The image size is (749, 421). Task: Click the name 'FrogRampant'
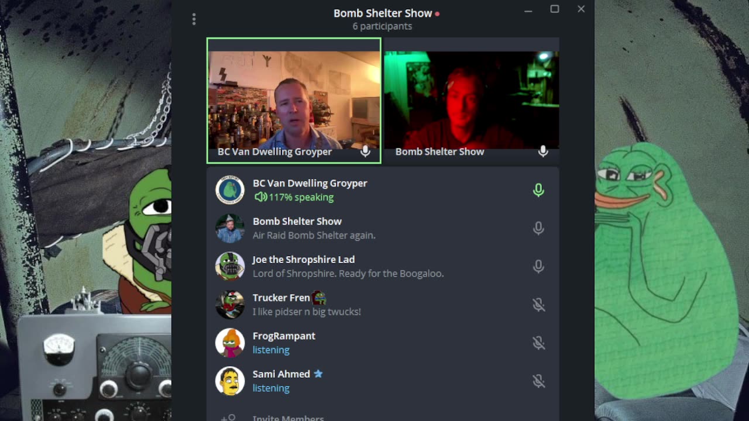[284, 336]
